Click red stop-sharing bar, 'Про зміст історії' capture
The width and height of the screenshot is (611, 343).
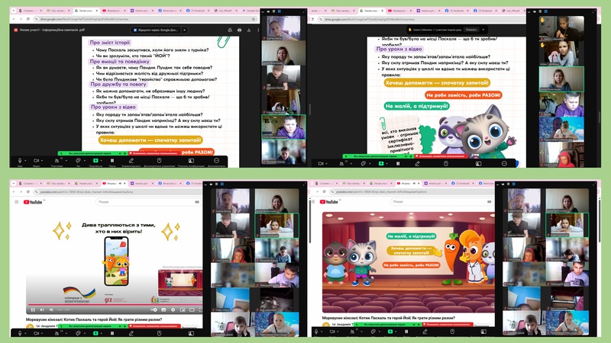[x=155, y=154]
